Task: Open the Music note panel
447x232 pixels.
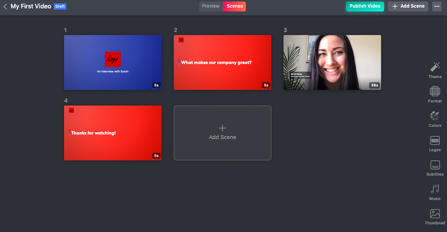Action: point(435,192)
